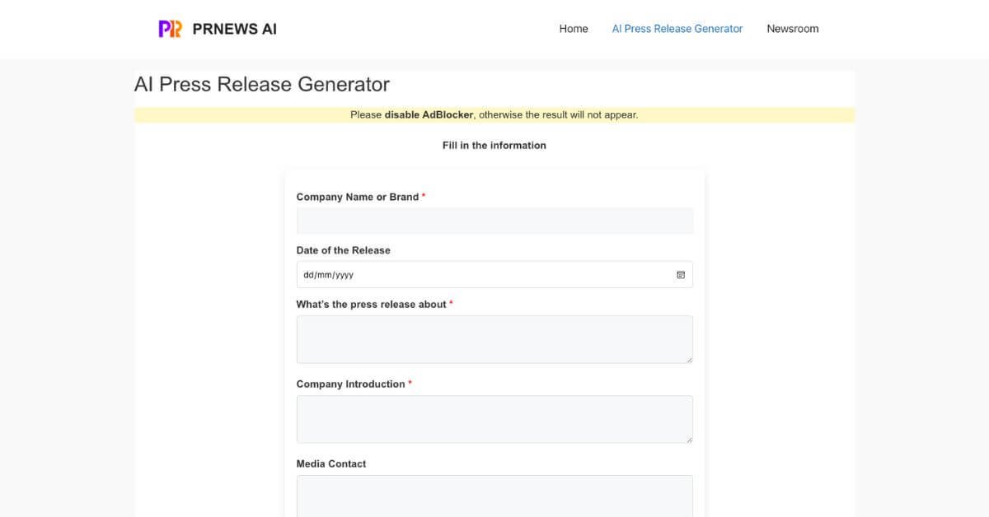
Task: Grab the press release about textarea resize handle
Action: pos(689,359)
